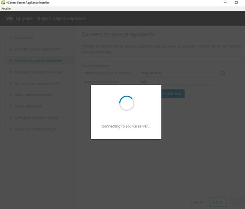Click the info icon beside FQDN field
Image resolution: width=245 pixels, height=209 pixels.
[223, 73]
